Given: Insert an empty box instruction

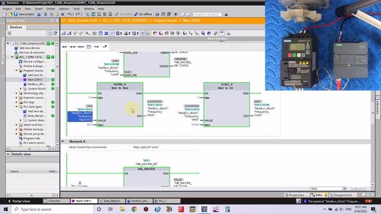Looking at the screenshot, I should [x=89, y=46].
